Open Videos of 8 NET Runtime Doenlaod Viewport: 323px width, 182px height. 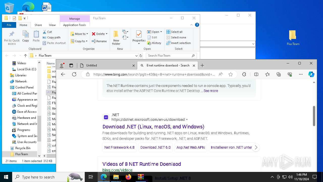(142, 164)
